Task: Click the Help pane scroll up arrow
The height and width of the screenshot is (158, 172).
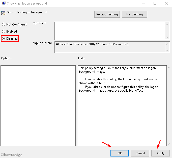Action: pos(168,68)
